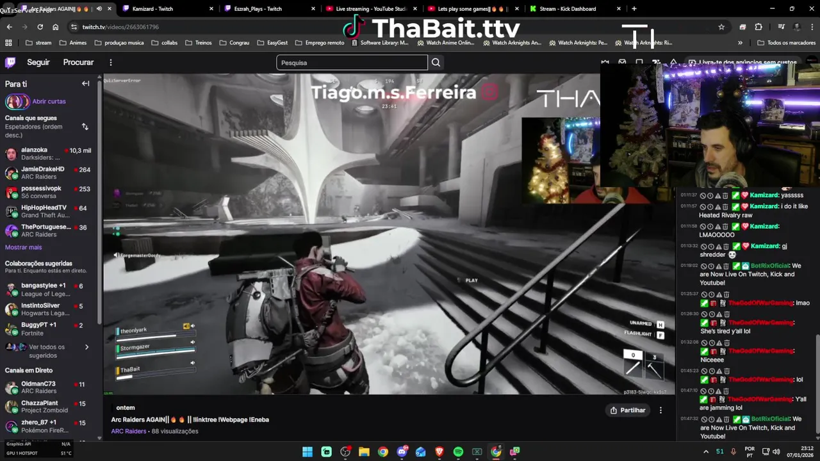820x461 pixels.
Task: Open Spotify from taskbar
Action: click(x=458, y=451)
